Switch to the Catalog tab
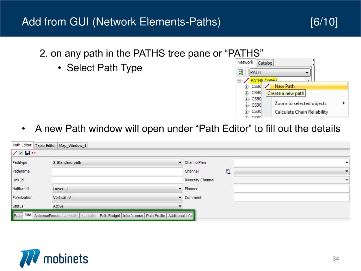361x271 pixels. point(265,63)
